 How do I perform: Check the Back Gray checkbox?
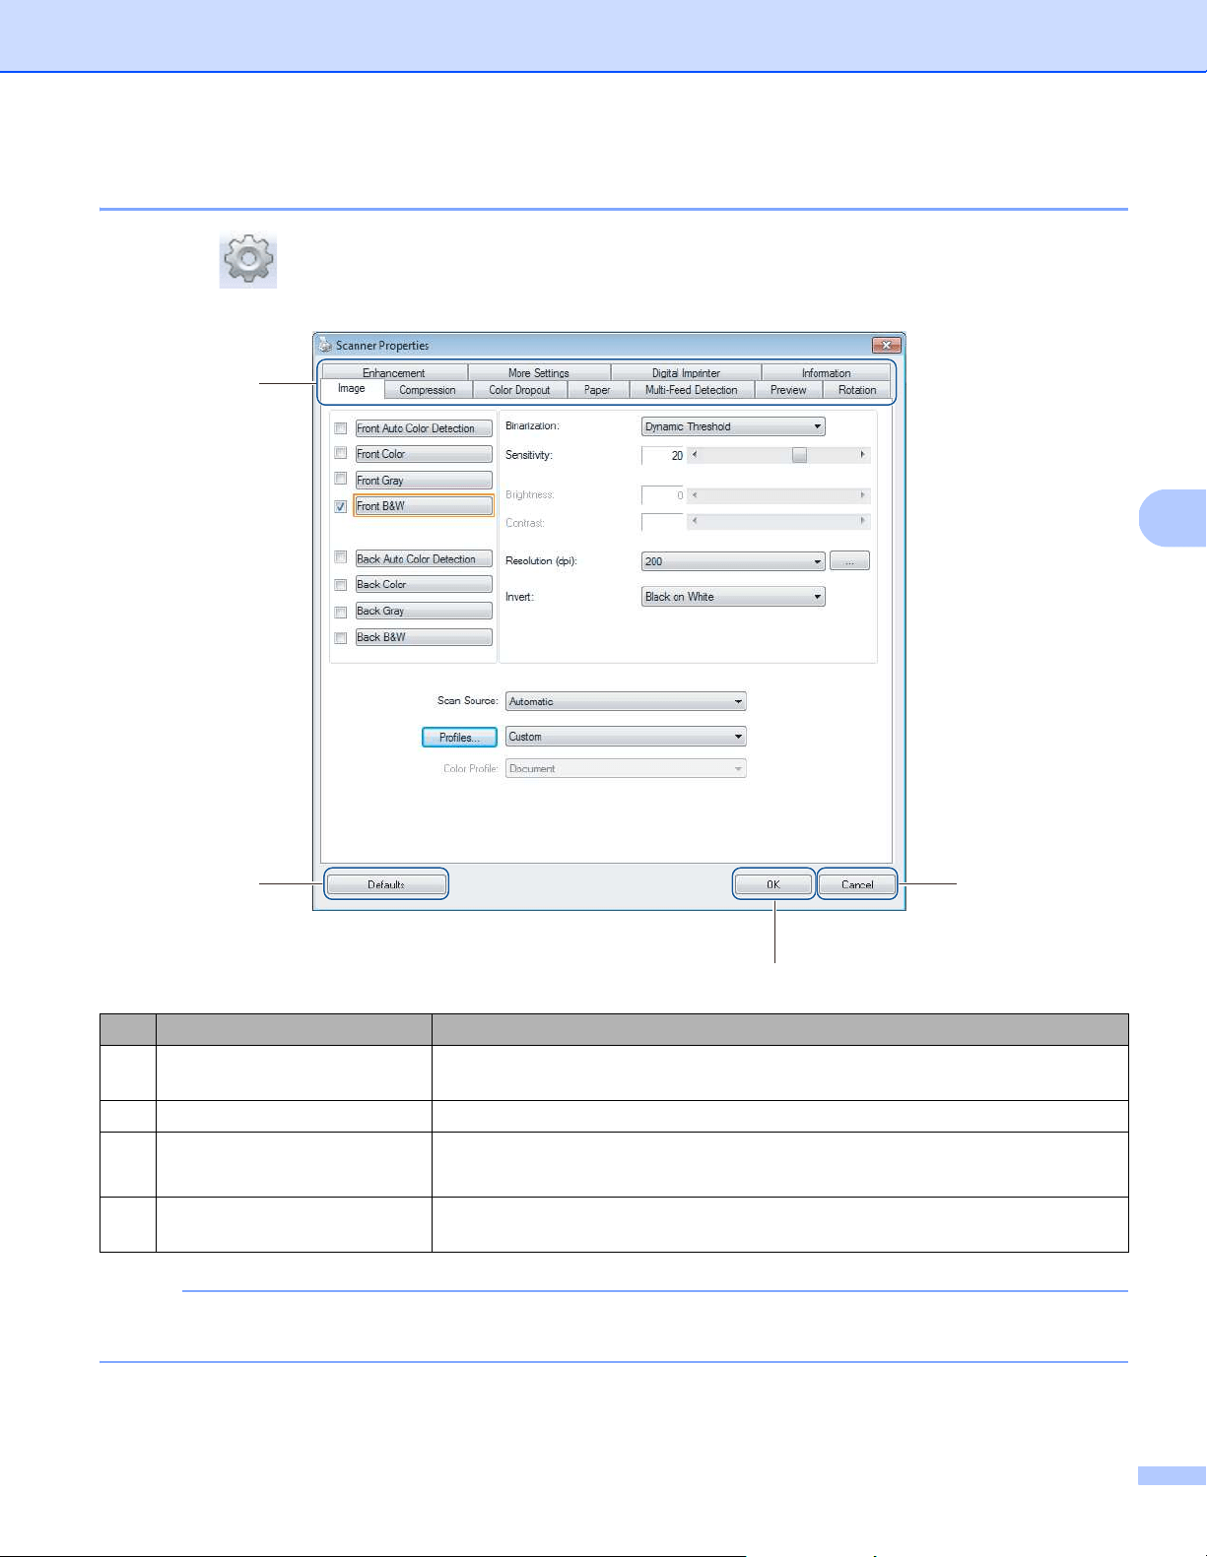click(341, 612)
